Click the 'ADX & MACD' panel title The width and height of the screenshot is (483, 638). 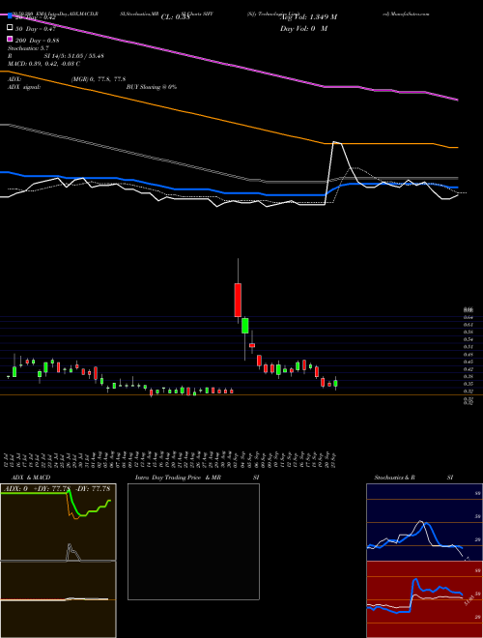[x=31, y=478]
